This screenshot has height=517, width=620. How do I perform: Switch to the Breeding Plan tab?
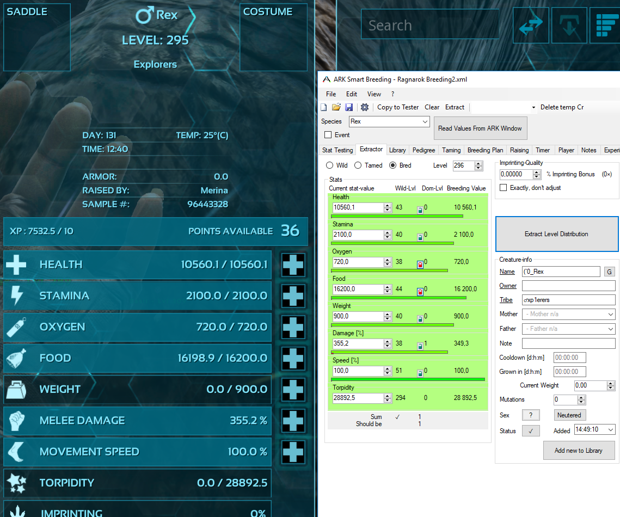pos(485,150)
